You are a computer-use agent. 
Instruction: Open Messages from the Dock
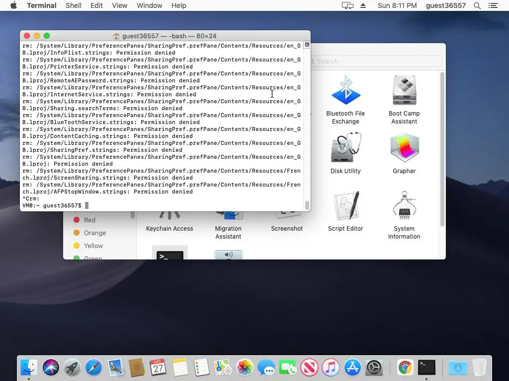[x=266, y=368]
